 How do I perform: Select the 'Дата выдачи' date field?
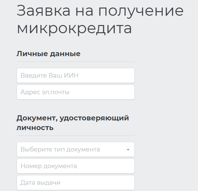point(75,183)
